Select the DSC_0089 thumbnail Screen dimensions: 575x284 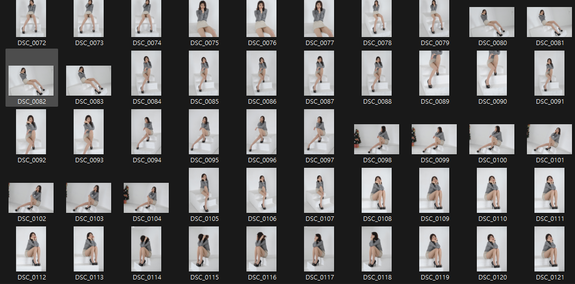tap(434, 73)
